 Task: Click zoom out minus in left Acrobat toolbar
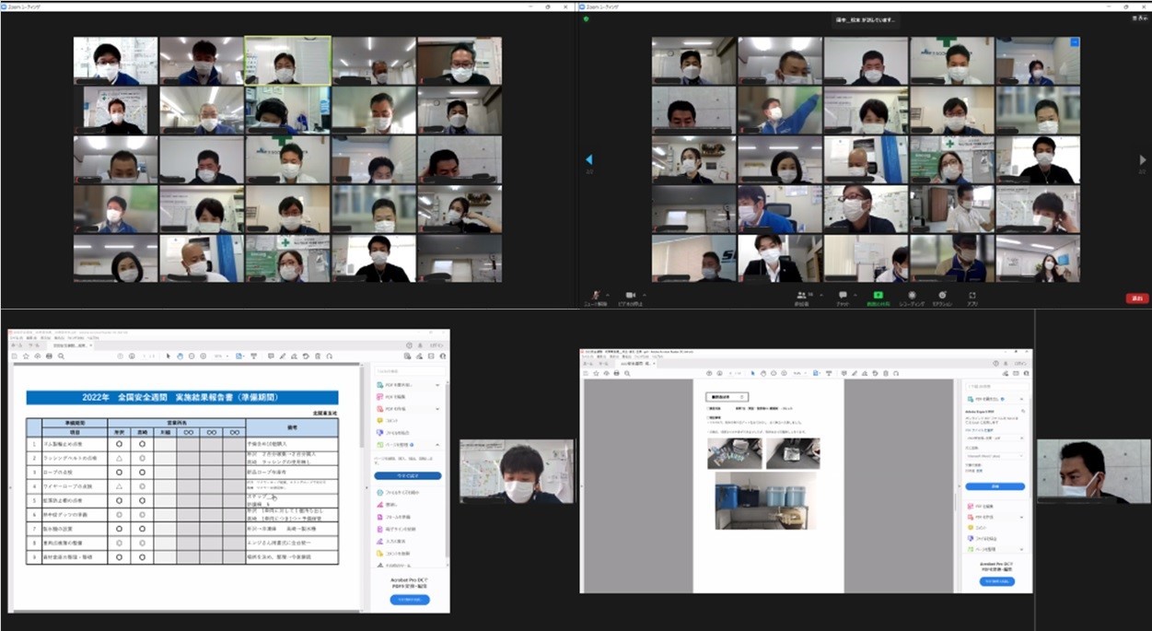tap(192, 356)
